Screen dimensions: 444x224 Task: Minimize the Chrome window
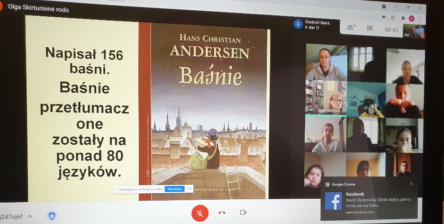396,7
